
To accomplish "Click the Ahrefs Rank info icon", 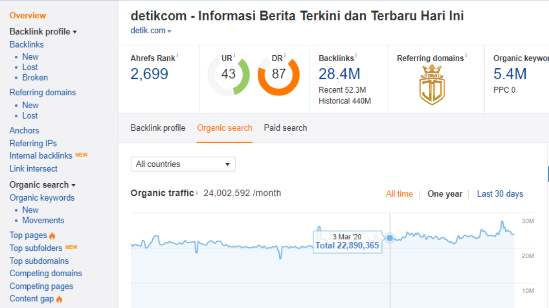I will pyautogui.click(x=177, y=55).
